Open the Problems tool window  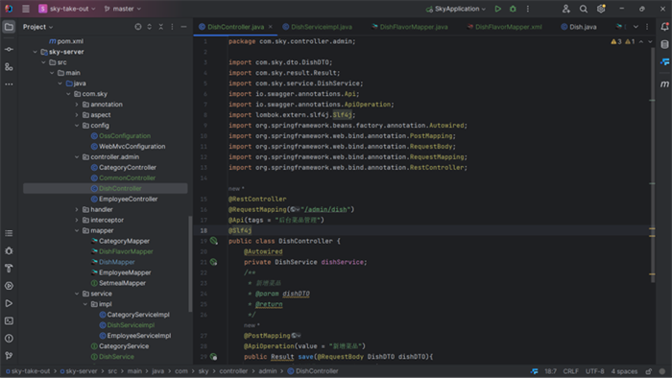click(x=9, y=339)
